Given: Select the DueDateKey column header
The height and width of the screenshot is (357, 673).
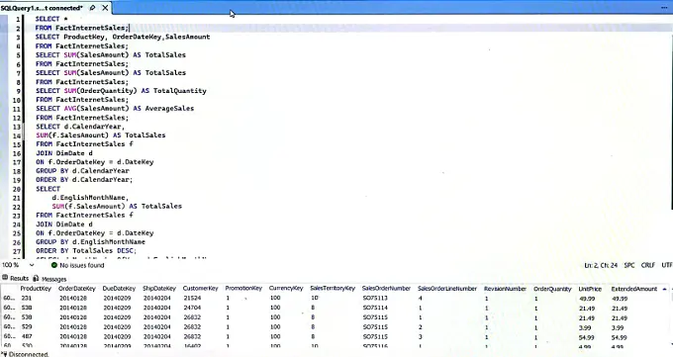Looking at the screenshot, I should click(119, 289).
